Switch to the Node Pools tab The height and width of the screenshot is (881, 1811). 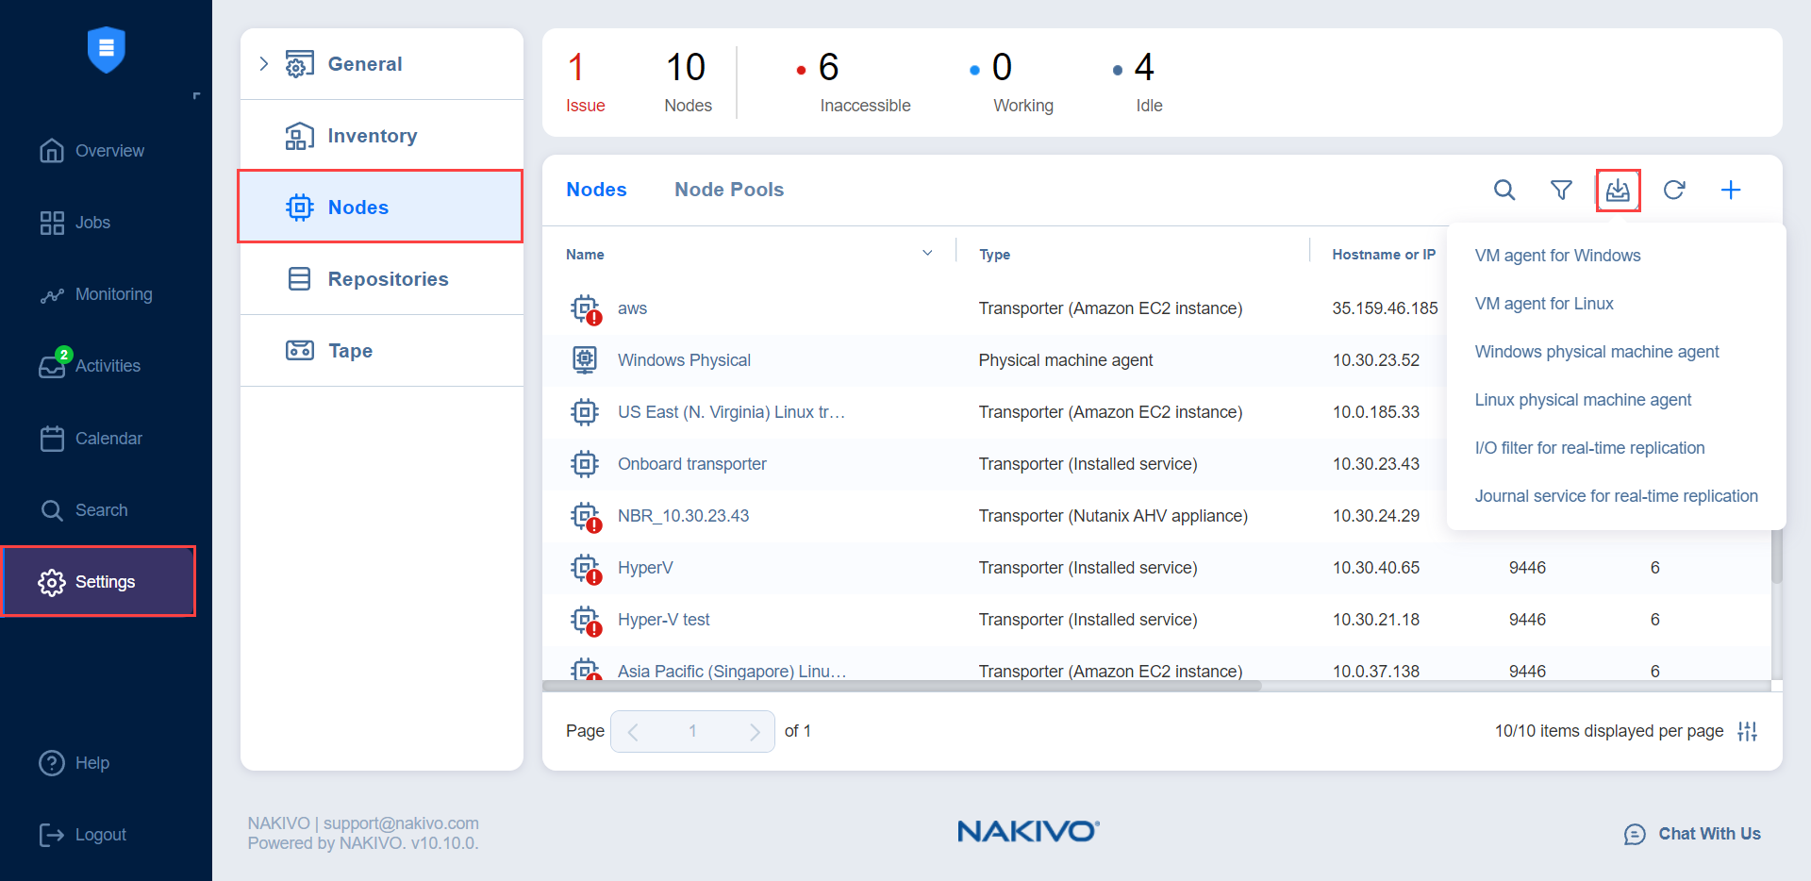729,190
